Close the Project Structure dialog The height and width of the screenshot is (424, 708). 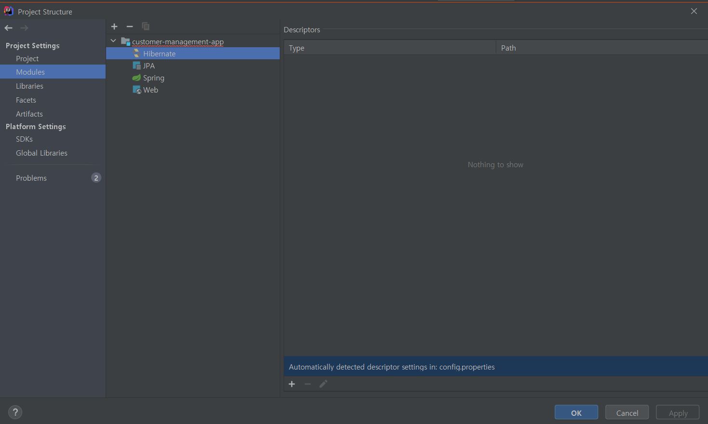[x=694, y=11]
